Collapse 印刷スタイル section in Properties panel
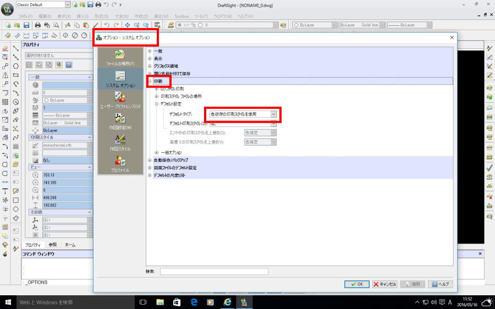 (x=90, y=137)
